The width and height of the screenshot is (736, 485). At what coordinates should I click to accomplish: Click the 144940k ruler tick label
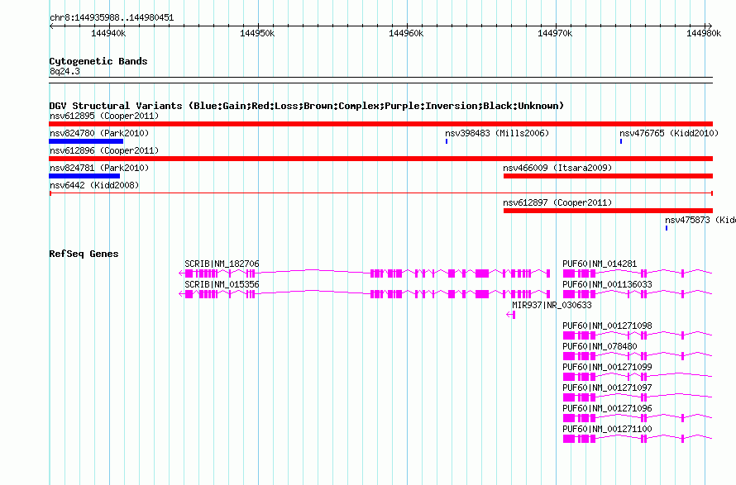point(108,33)
